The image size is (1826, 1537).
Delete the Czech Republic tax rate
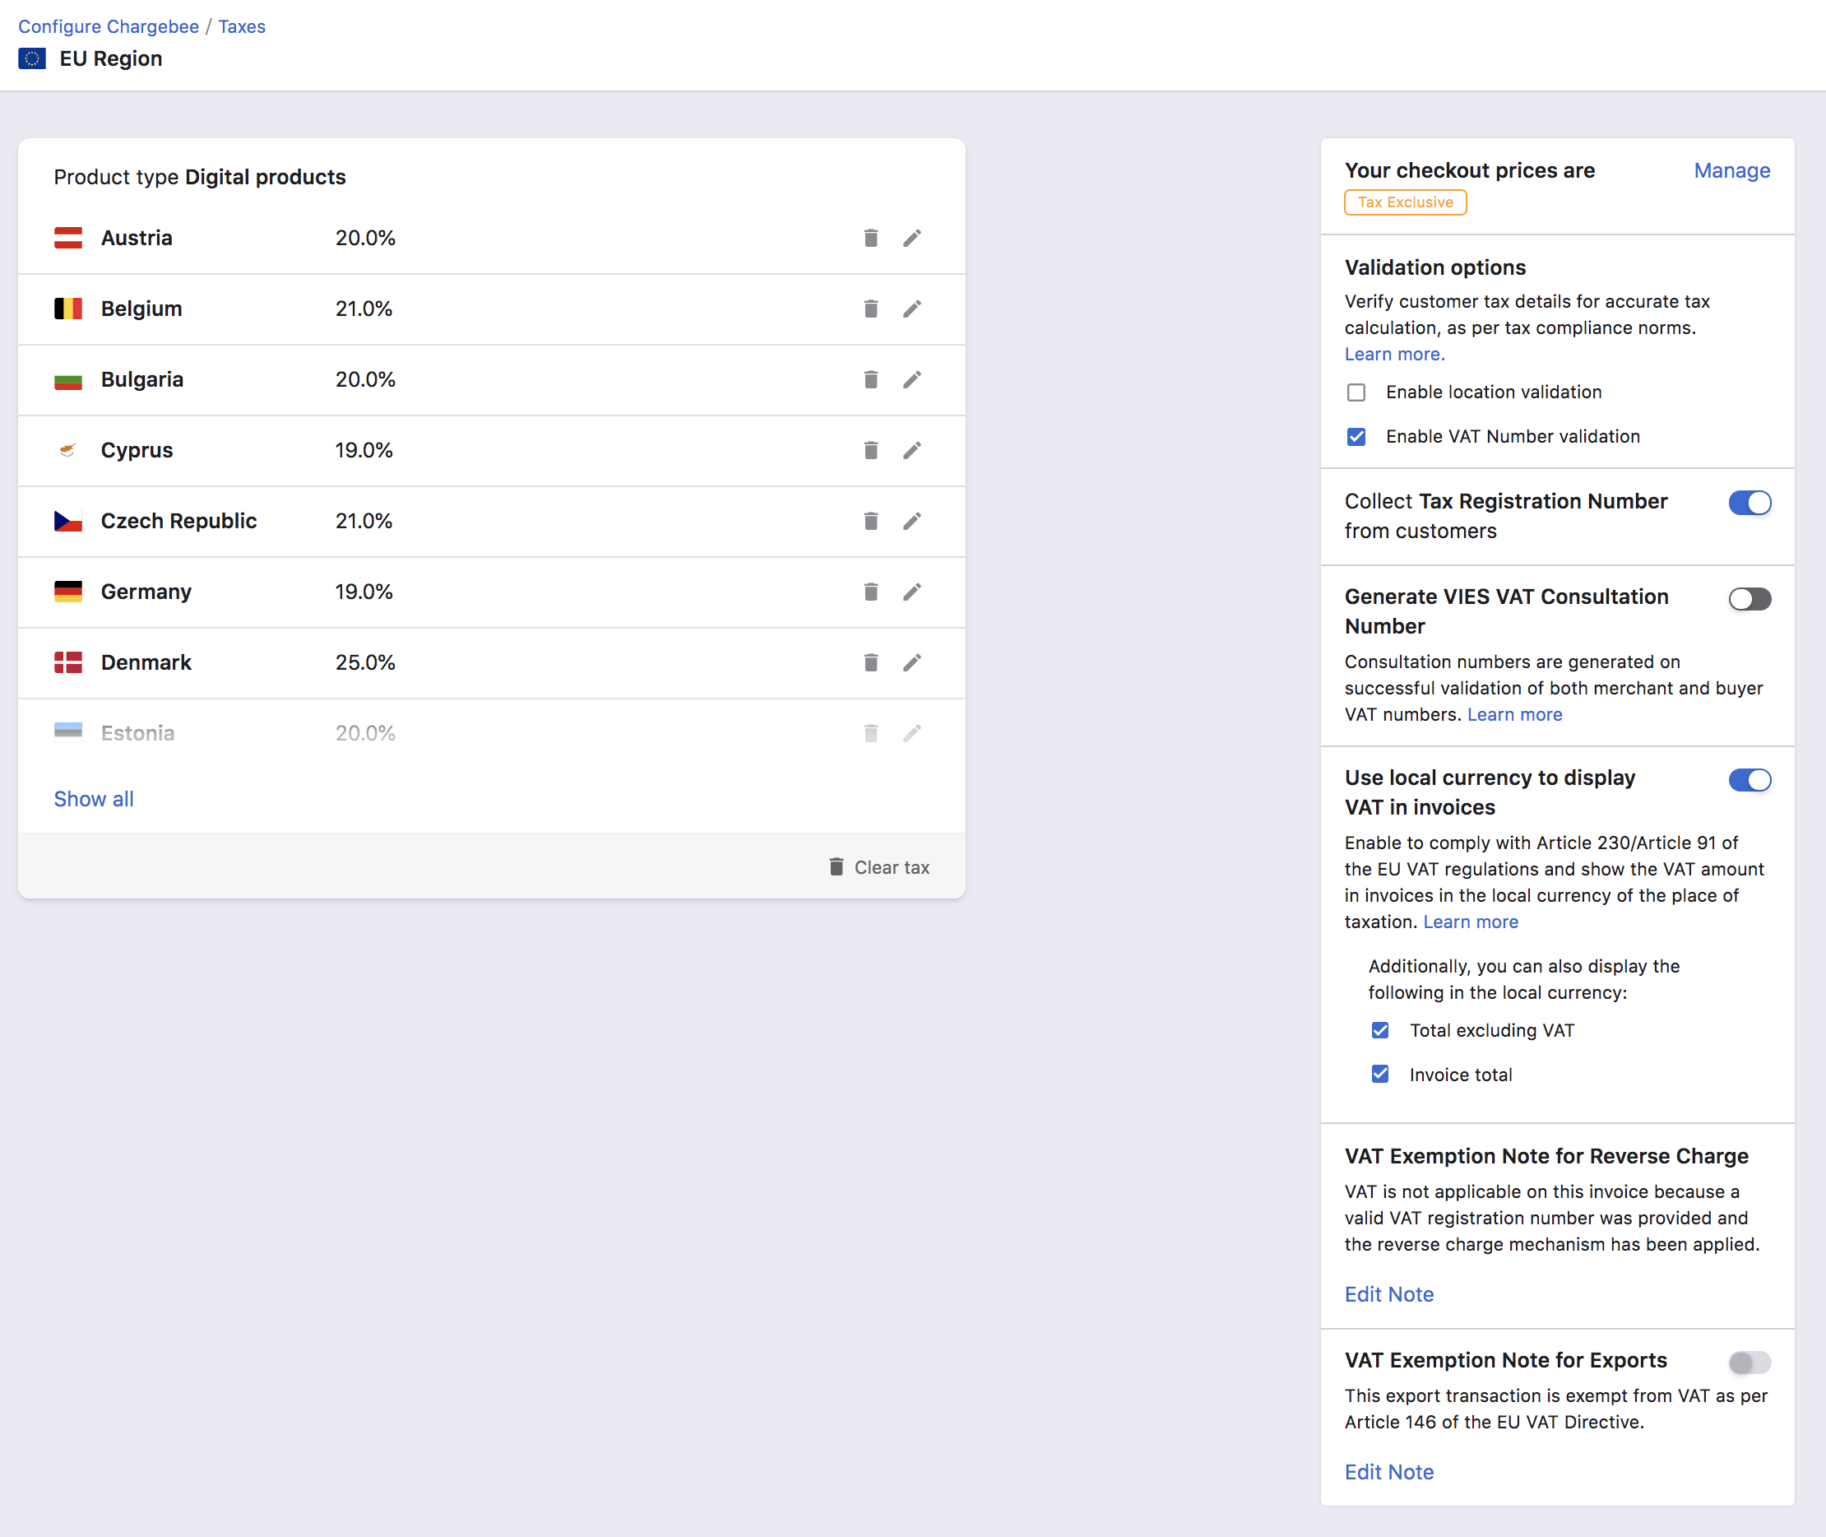[x=870, y=520]
